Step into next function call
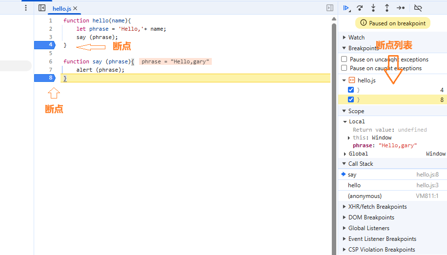This screenshot has height=255, width=447. pyautogui.click(x=373, y=8)
